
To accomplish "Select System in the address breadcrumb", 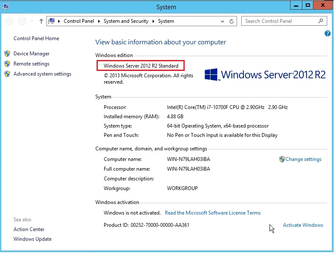I will click(166, 21).
